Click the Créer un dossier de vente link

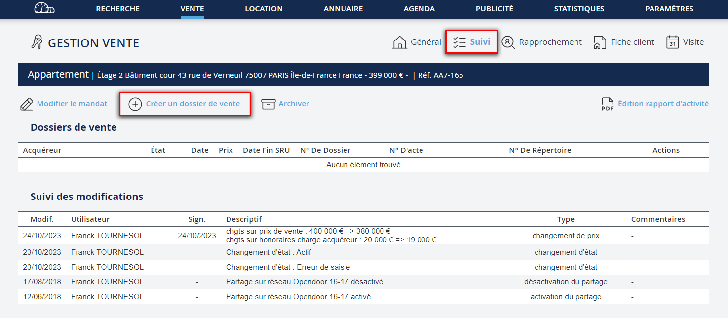[192, 104]
